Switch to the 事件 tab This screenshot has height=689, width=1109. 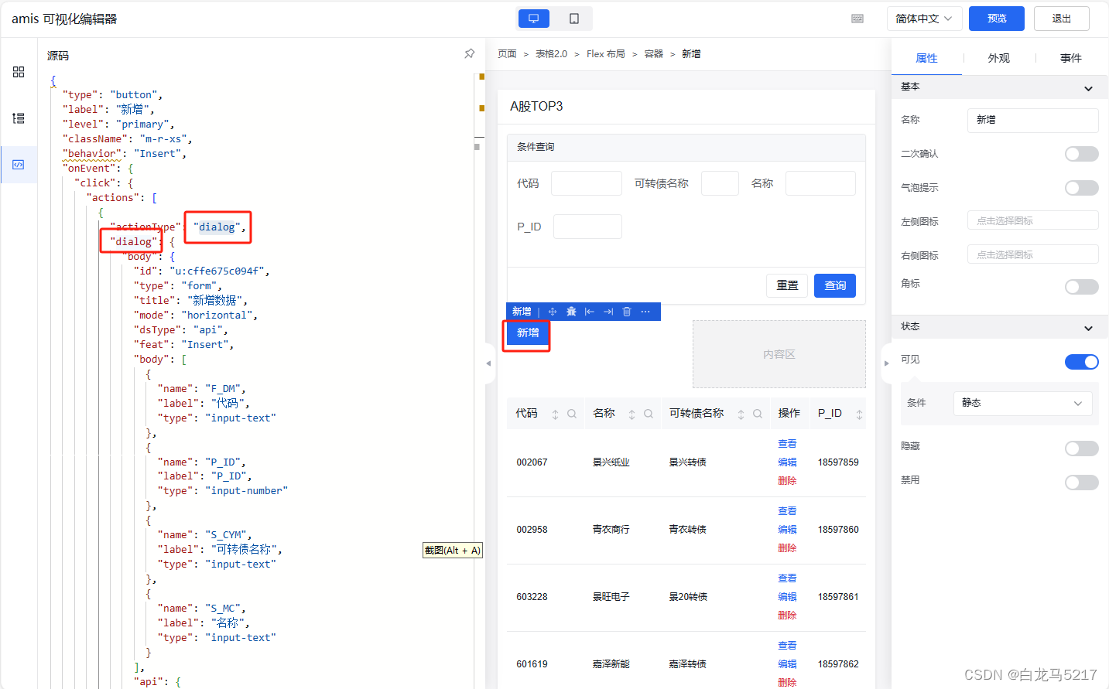(1071, 58)
